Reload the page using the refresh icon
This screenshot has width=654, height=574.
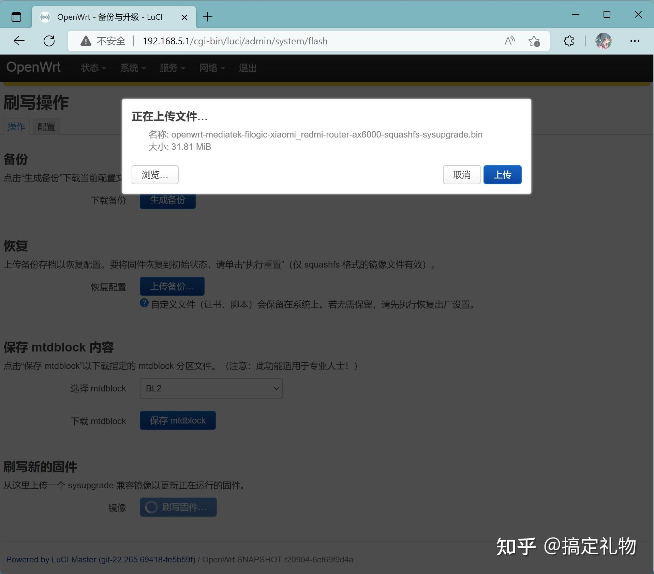click(49, 41)
